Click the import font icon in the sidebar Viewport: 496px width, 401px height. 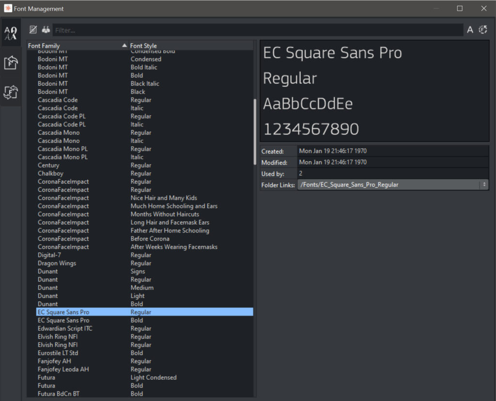click(11, 62)
